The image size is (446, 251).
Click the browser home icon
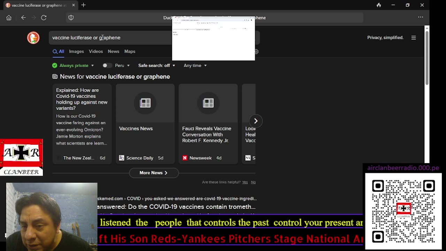9,18
